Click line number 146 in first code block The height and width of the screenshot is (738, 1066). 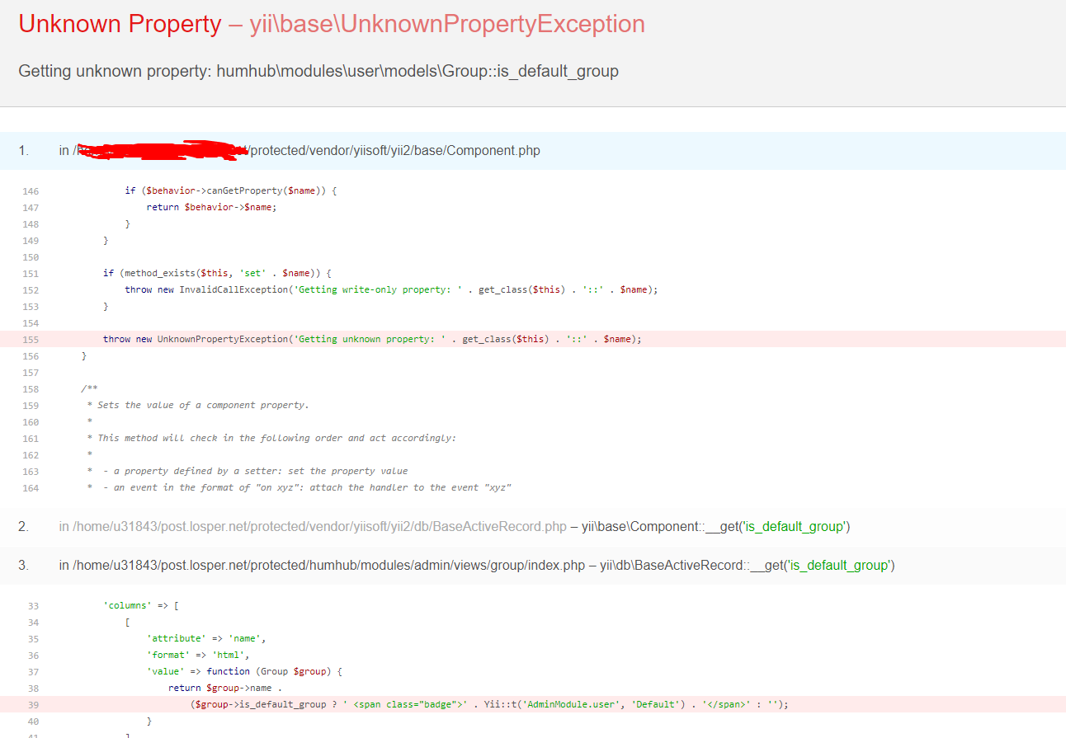point(31,190)
